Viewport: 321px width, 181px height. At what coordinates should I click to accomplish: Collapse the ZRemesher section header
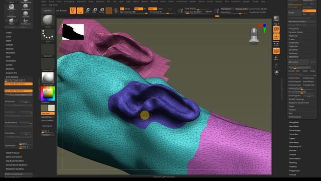coord(293,57)
